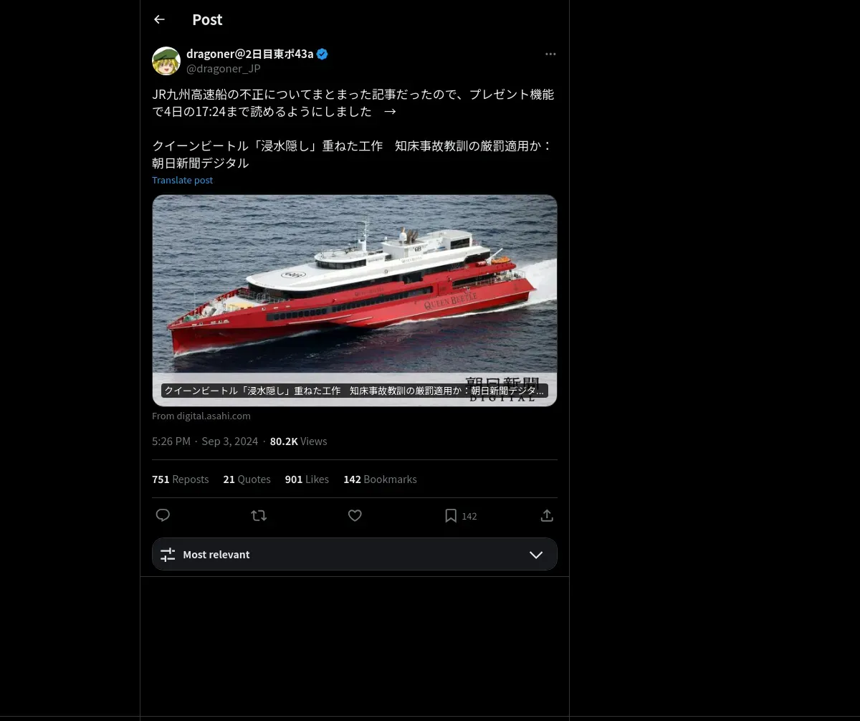Open the three-dot more options menu
Viewport: 860px width, 721px height.
pos(550,54)
